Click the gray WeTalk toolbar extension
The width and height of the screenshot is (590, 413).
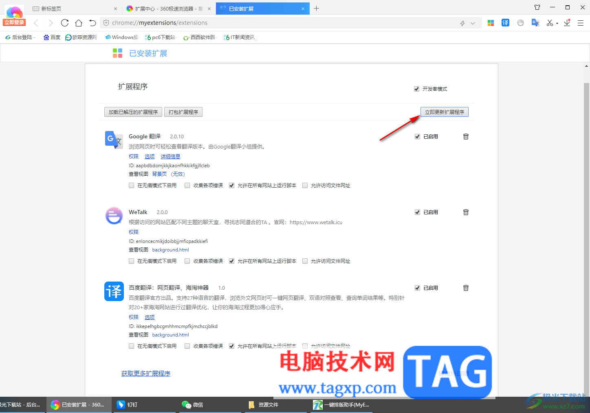[520, 23]
